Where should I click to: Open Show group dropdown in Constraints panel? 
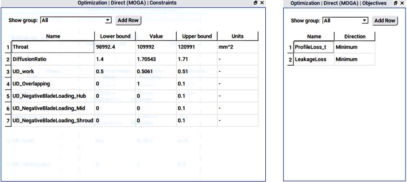click(108, 21)
